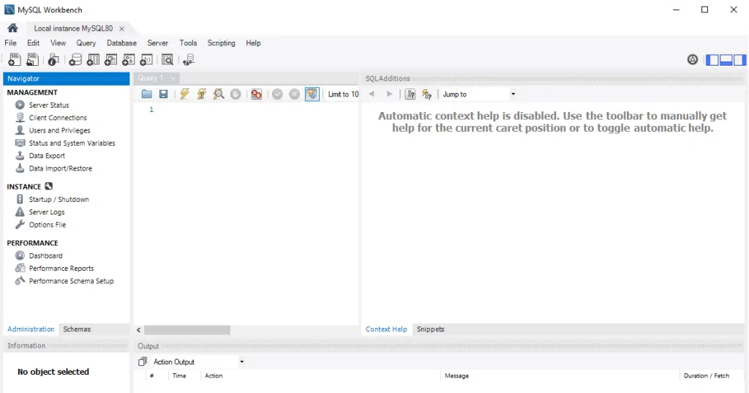Open Server Status in Navigator
749x393 pixels.
(49, 105)
